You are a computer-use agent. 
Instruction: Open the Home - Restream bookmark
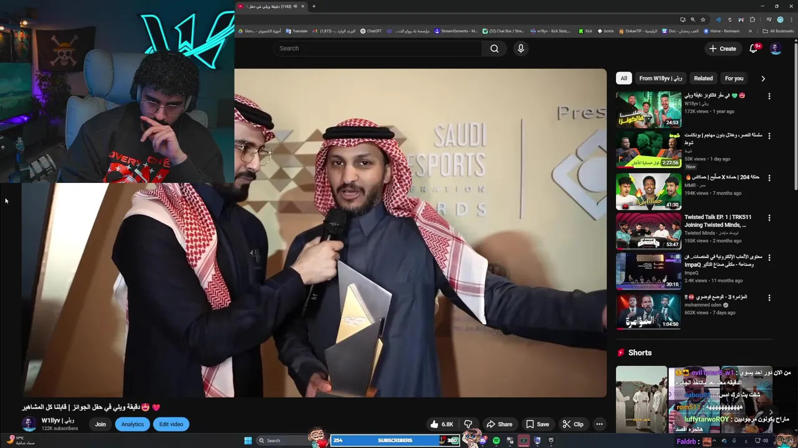(x=721, y=30)
